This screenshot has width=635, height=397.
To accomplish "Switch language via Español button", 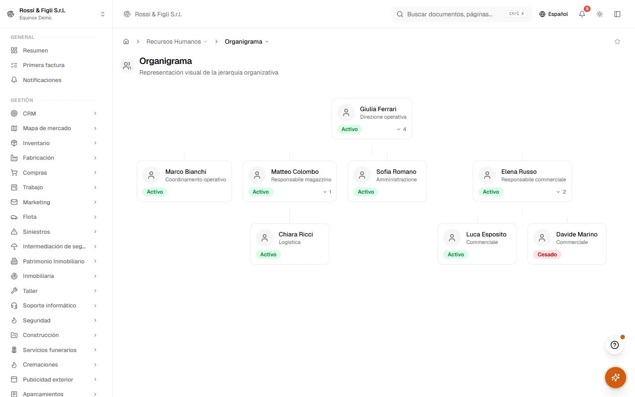I will pyautogui.click(x=553, y=14).
